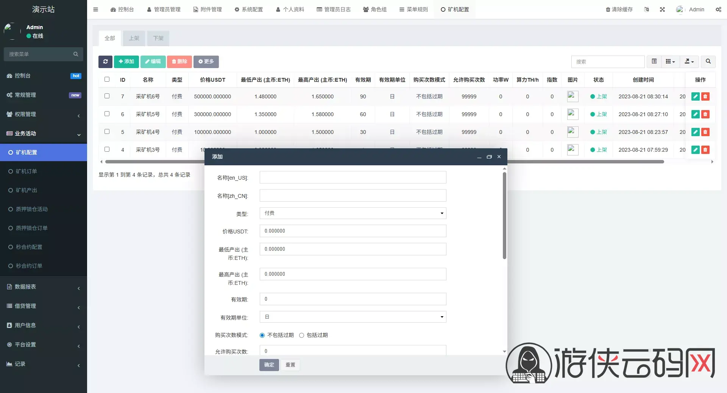This screenshot has width=727, height=393.
Task: Switch to the 上架 tab
Action: point(134,38)
